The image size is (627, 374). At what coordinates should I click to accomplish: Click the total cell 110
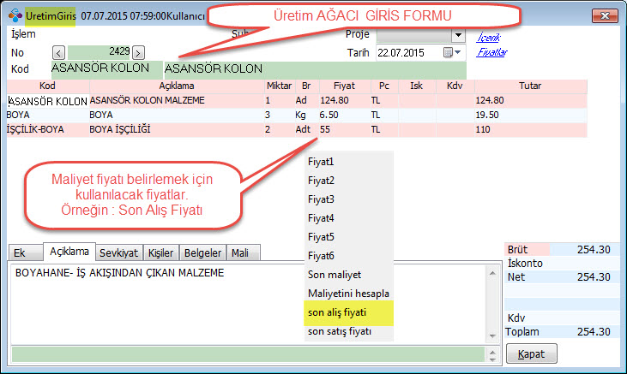[530, 129]
